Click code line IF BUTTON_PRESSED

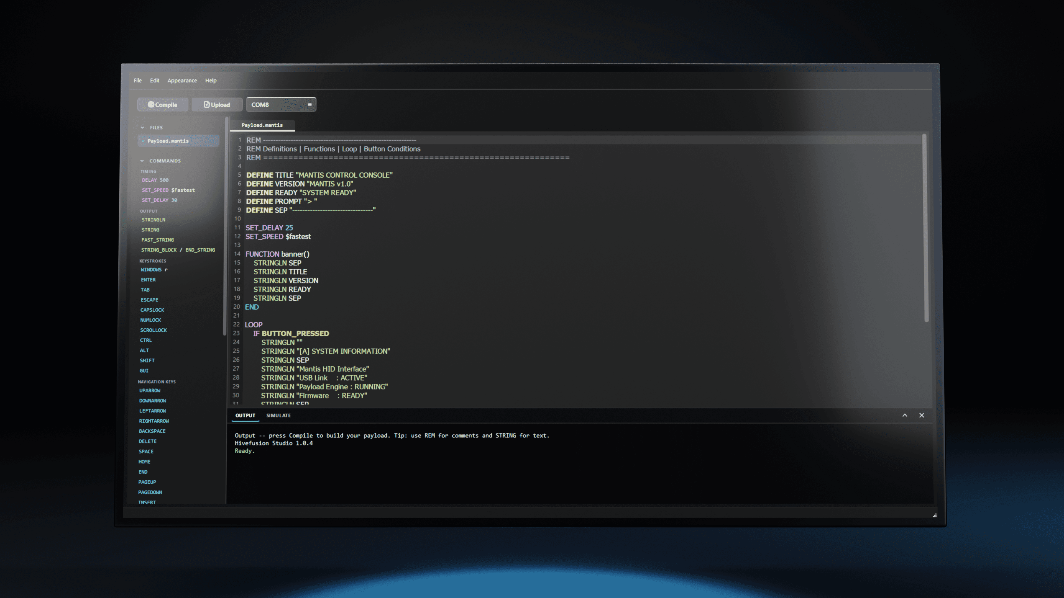[x=291, y=333]
